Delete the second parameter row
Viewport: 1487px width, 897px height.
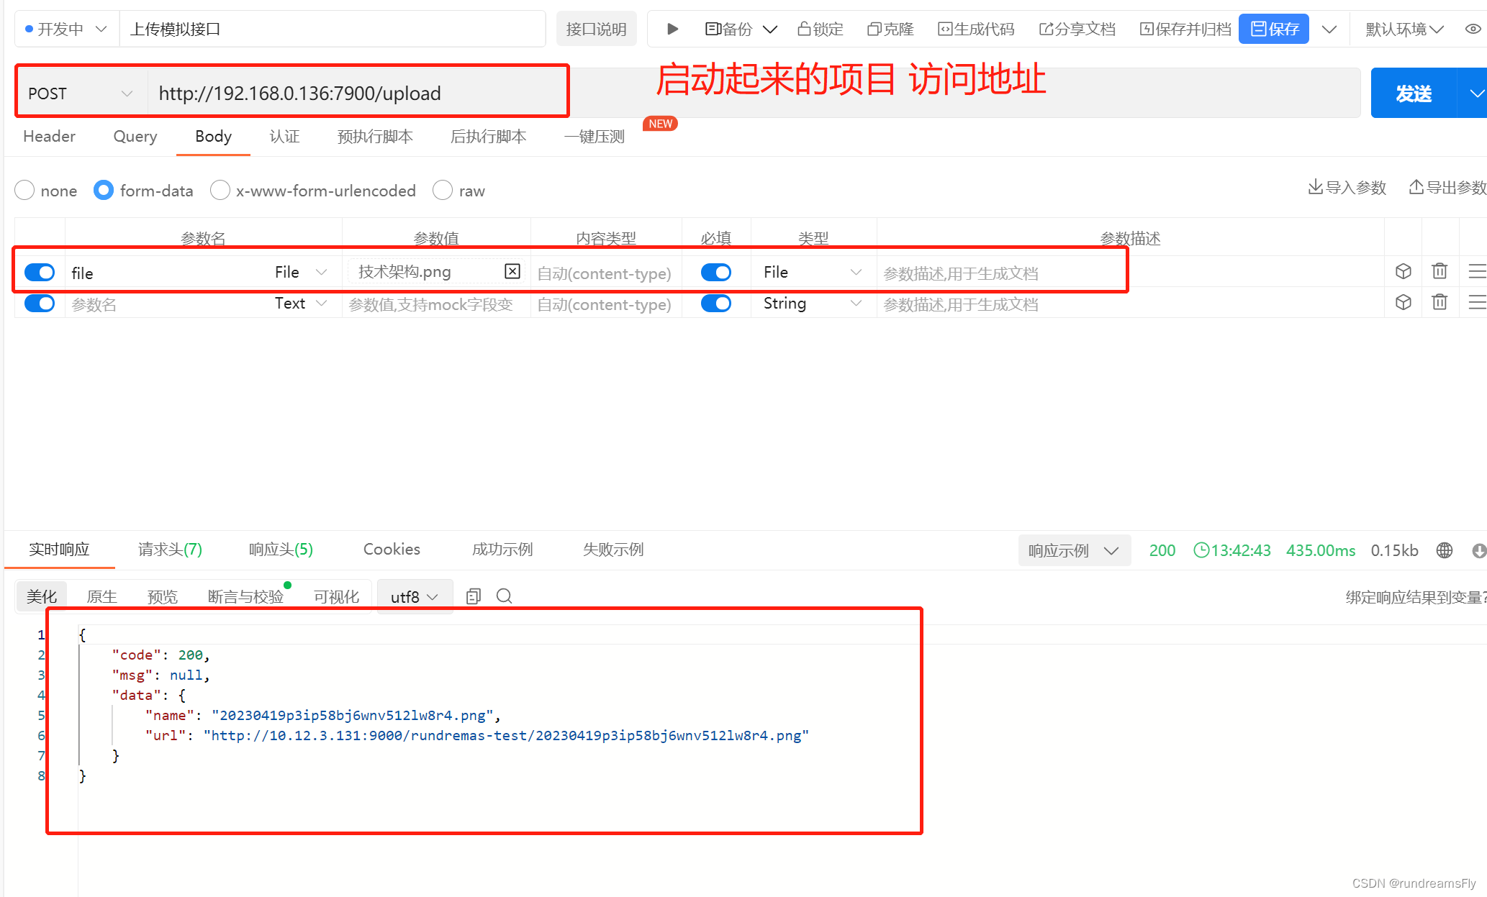pyautogui.click(x=1439, y=302)
